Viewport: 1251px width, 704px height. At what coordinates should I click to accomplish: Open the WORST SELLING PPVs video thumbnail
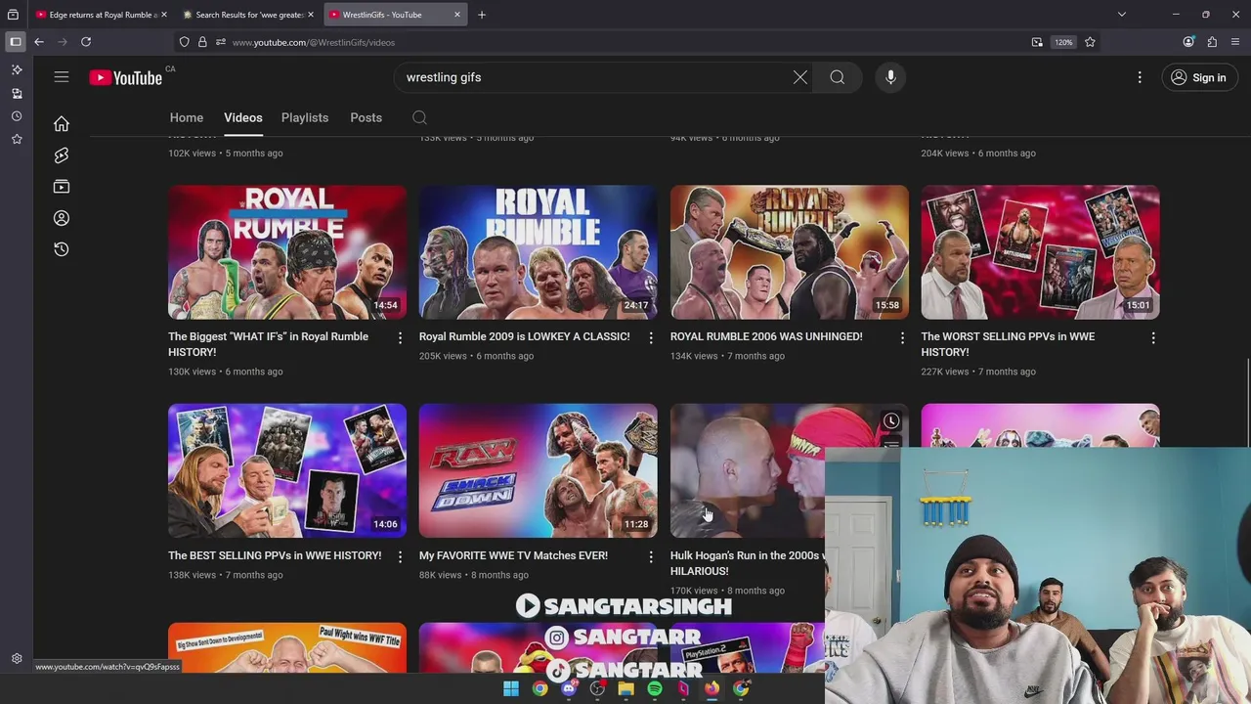coord(1041,252)
